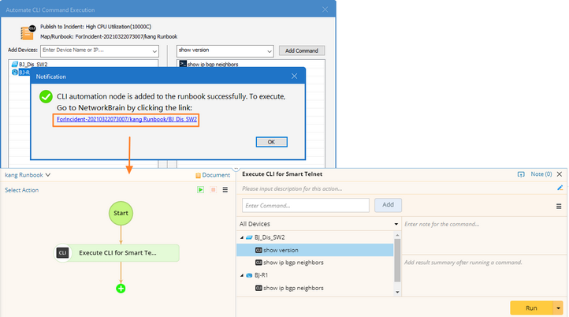
Task: Click the Add command button
Action: click(x=388, y=205)
